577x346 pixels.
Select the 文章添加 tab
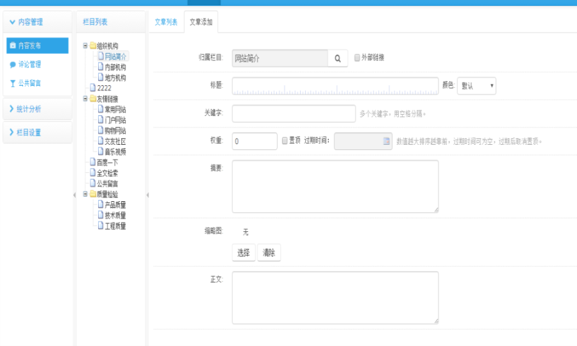pyautogui.click(x=201, y=22)
